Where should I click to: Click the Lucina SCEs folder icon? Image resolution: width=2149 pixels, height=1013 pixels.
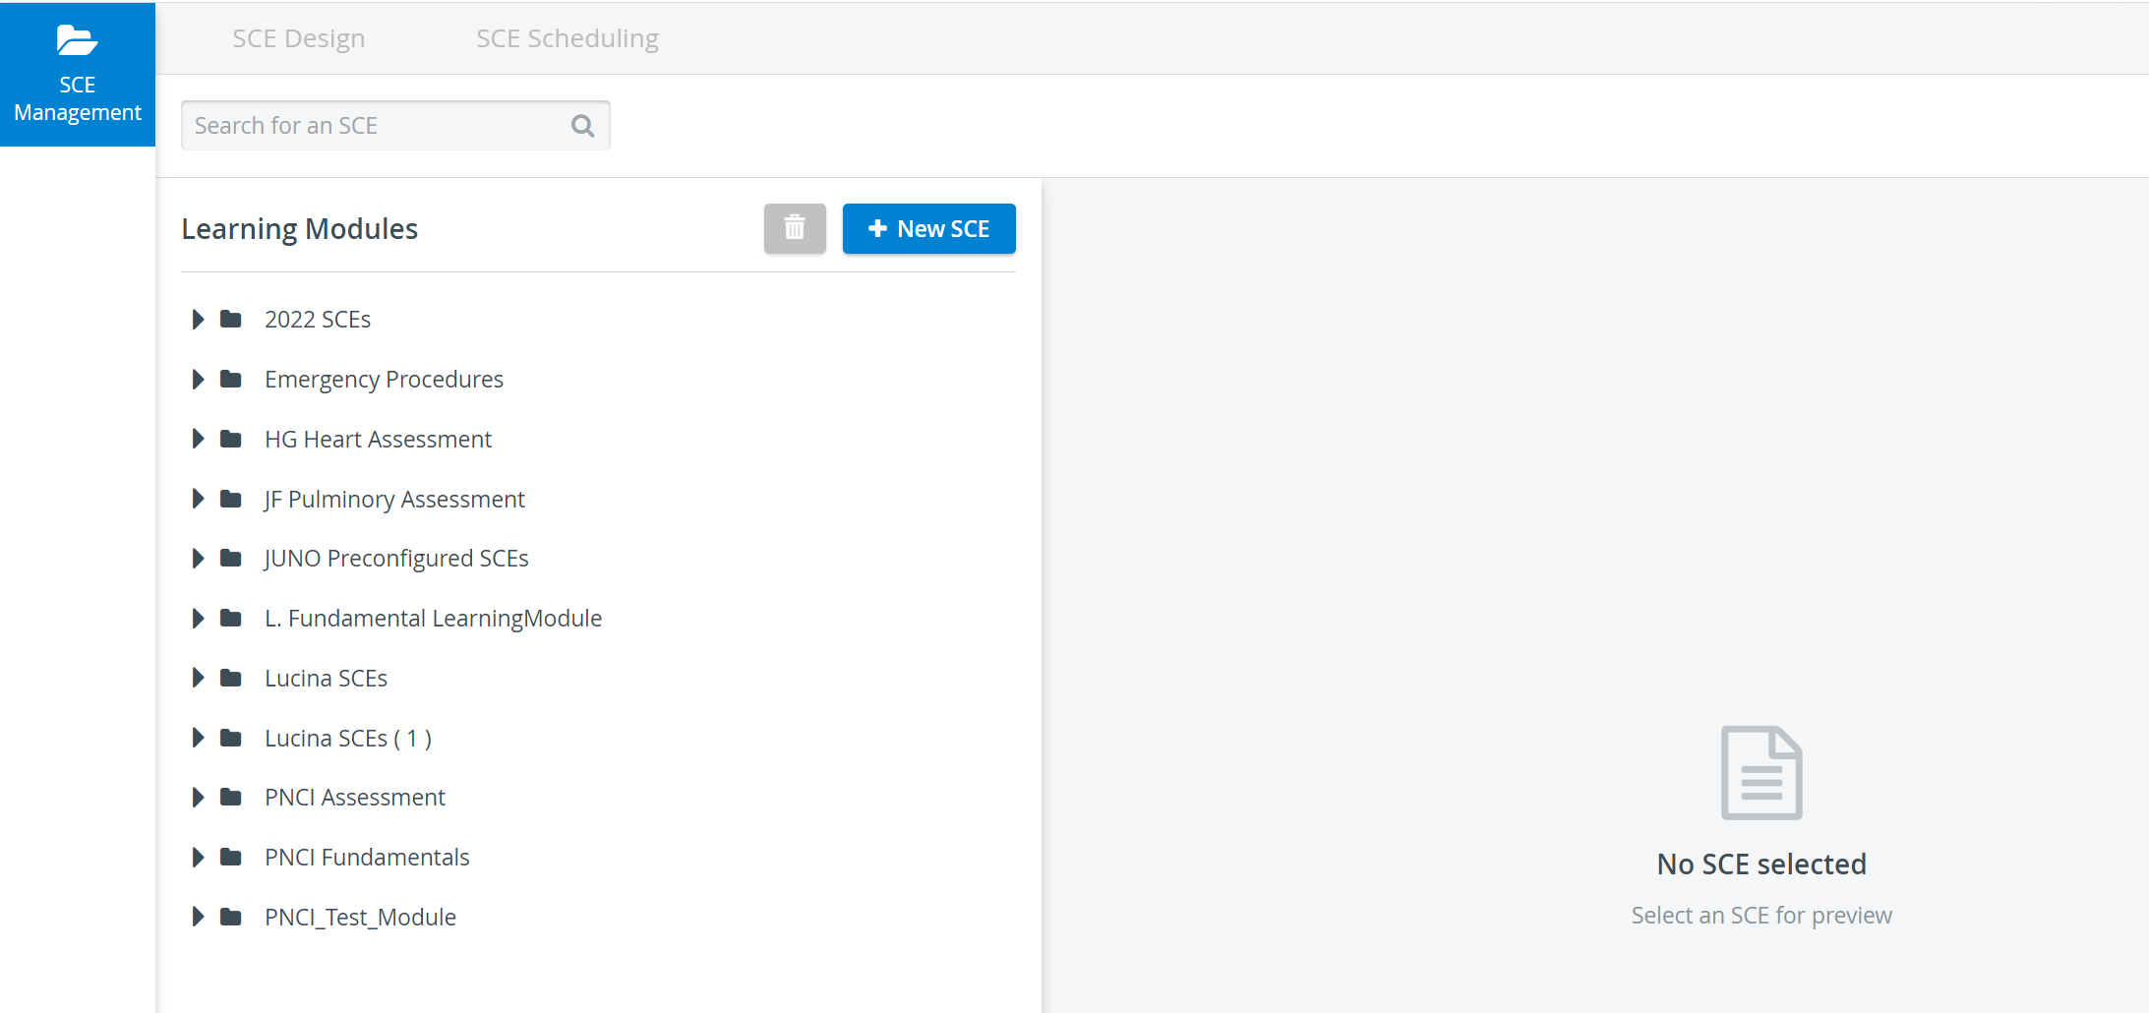[x=231, y=678]
